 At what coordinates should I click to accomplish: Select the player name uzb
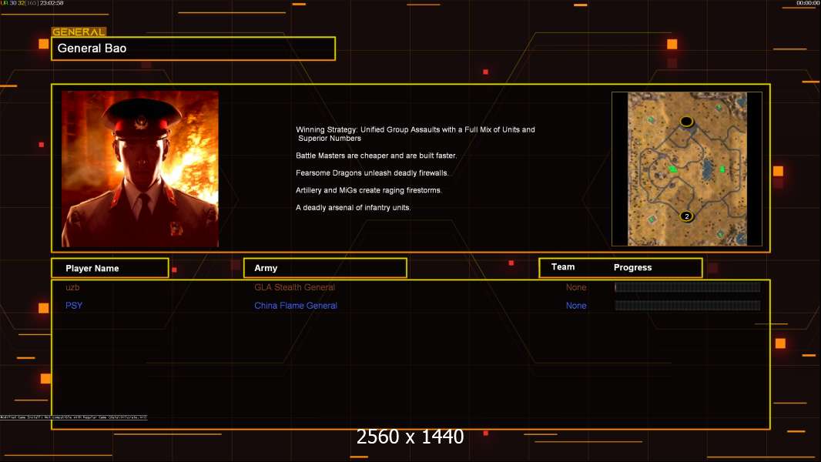click(x=72, y=287)
